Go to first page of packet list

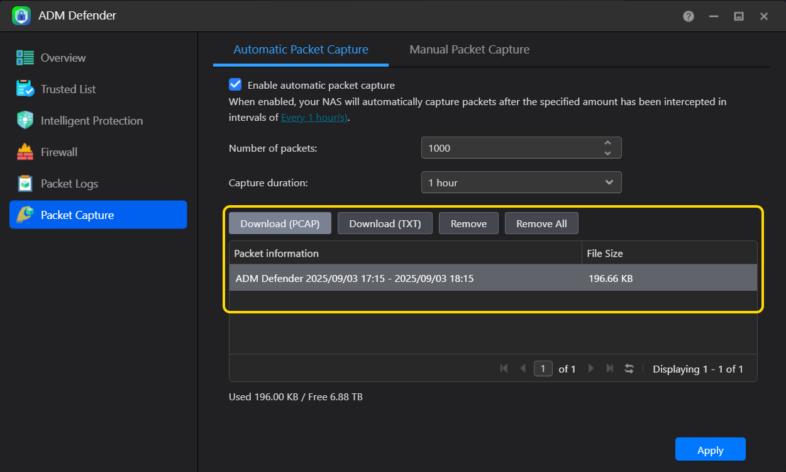(504, 369)
